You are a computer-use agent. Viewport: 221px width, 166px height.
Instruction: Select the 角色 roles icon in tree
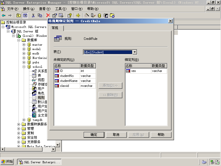tap(34, 93)
